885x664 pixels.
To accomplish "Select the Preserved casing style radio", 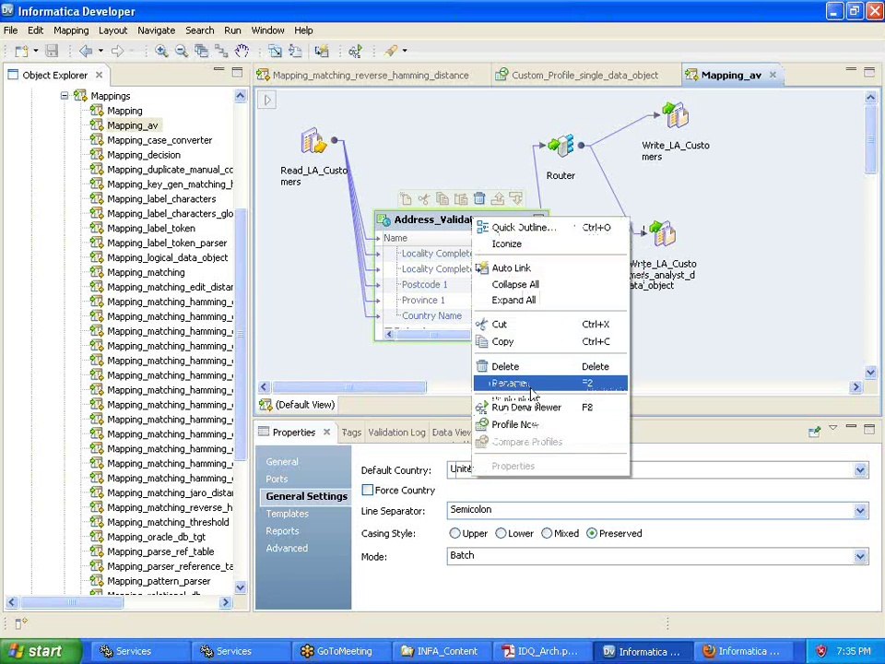I will pos(592,533).
